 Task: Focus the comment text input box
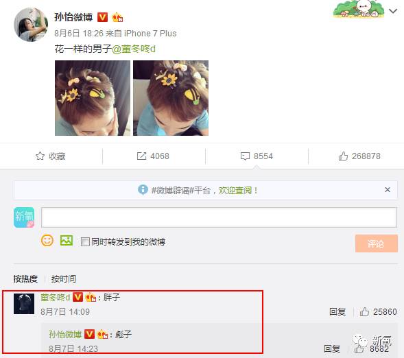(x=219, y=217)
